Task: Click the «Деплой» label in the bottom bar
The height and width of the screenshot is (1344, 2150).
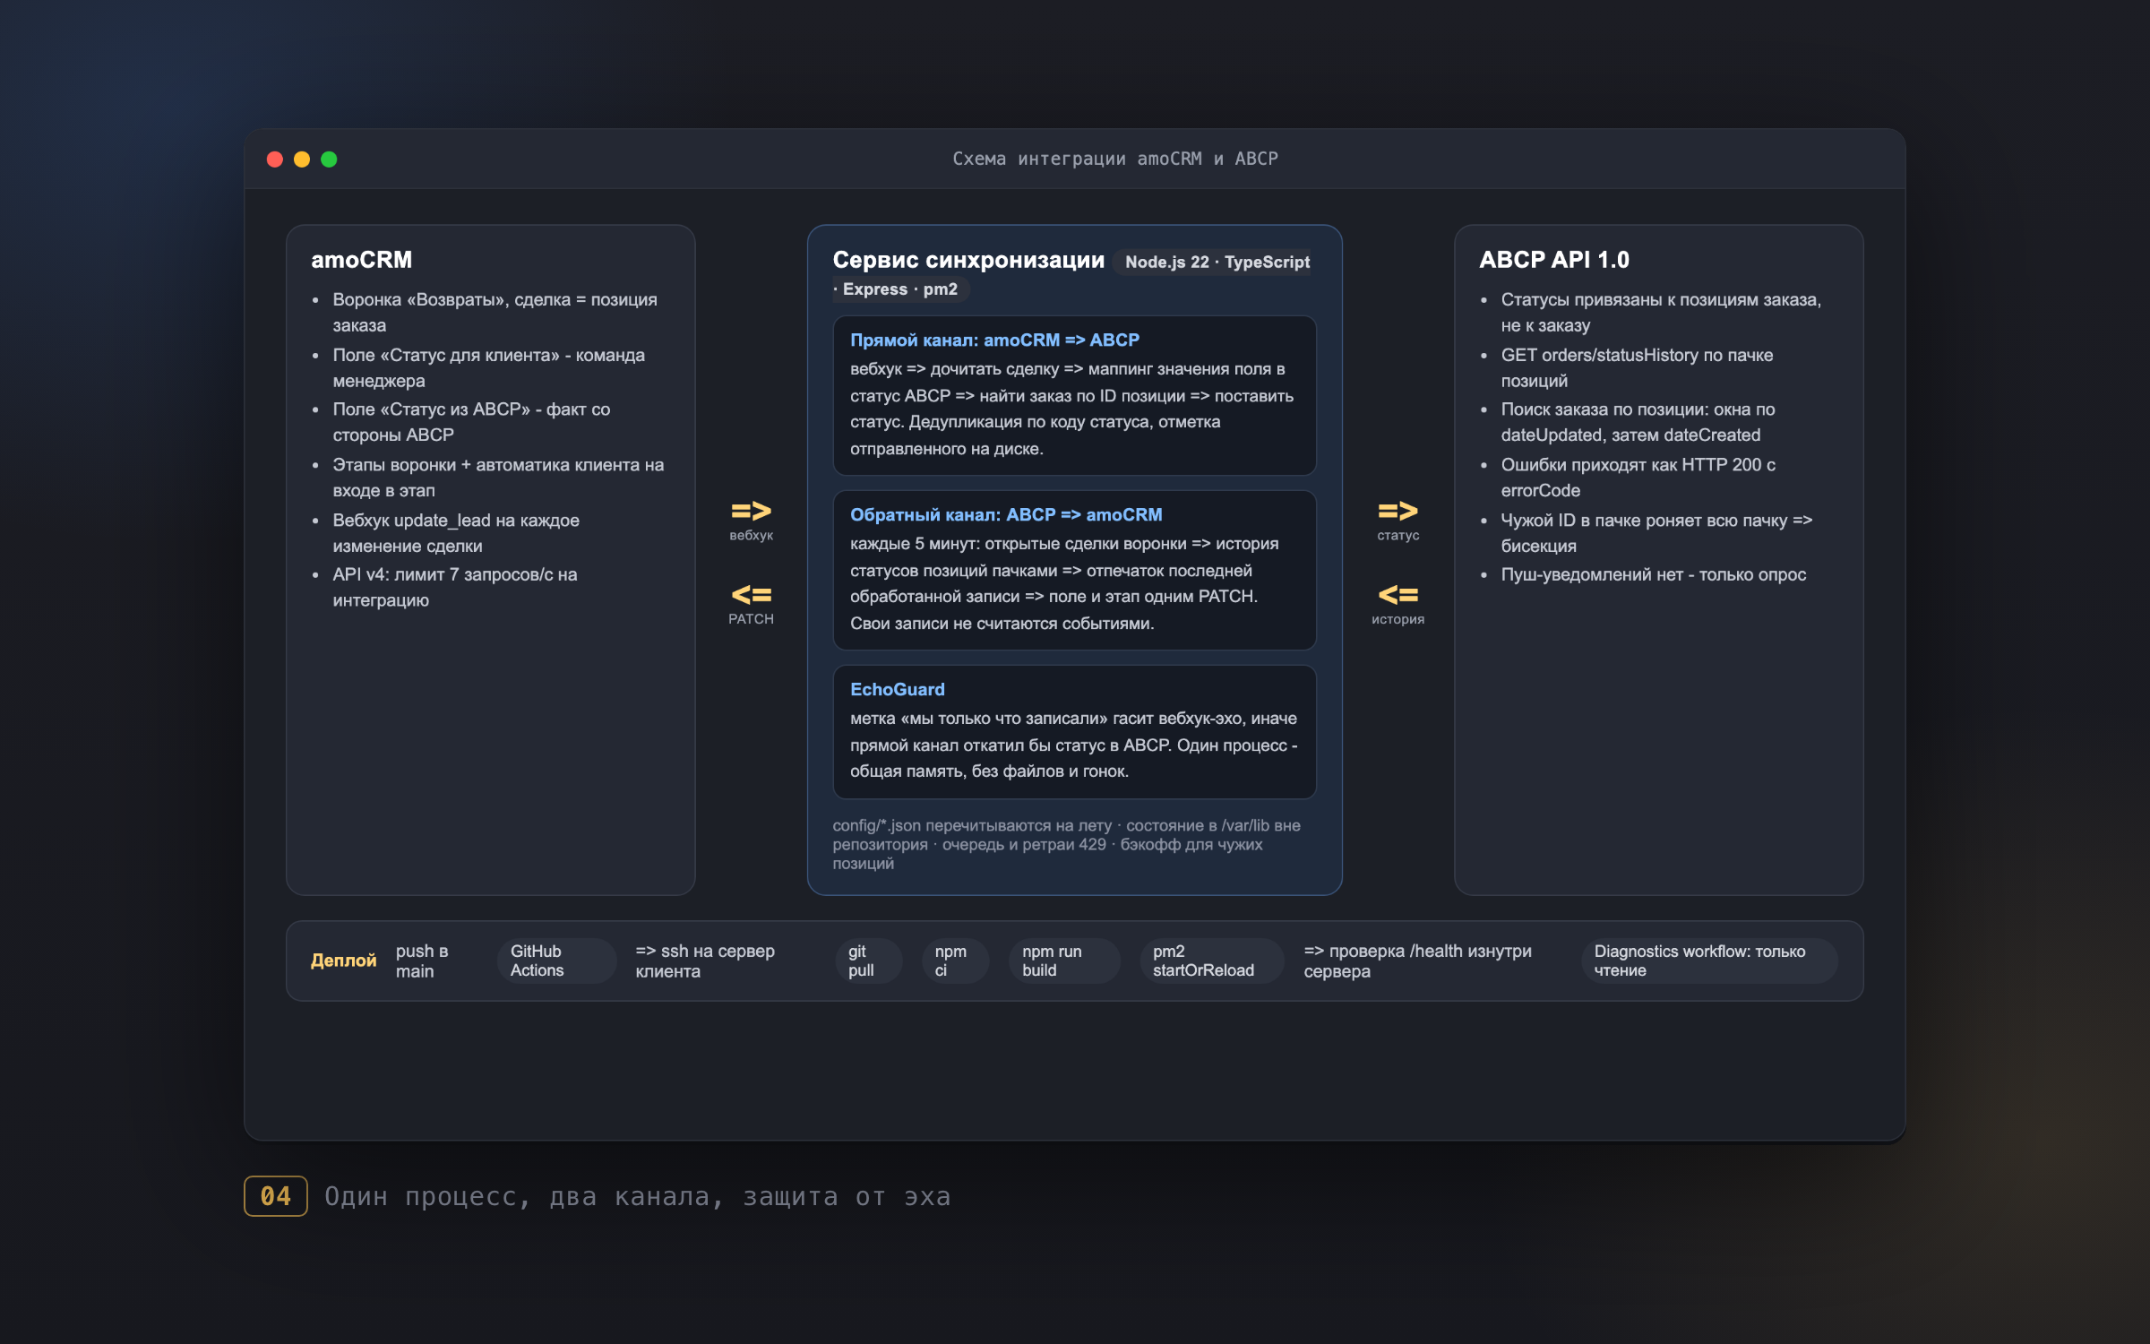Action: (x=343, y=961)
